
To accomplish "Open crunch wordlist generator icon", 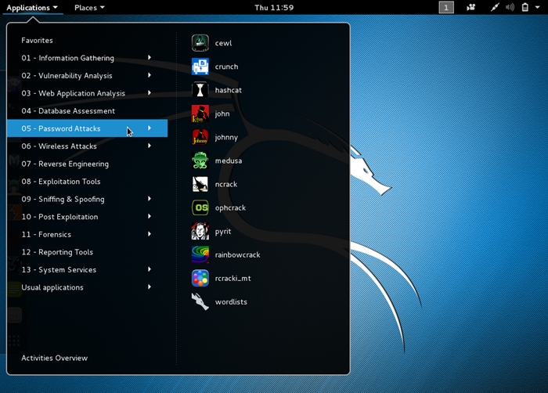I will click(x=200, y=67).
